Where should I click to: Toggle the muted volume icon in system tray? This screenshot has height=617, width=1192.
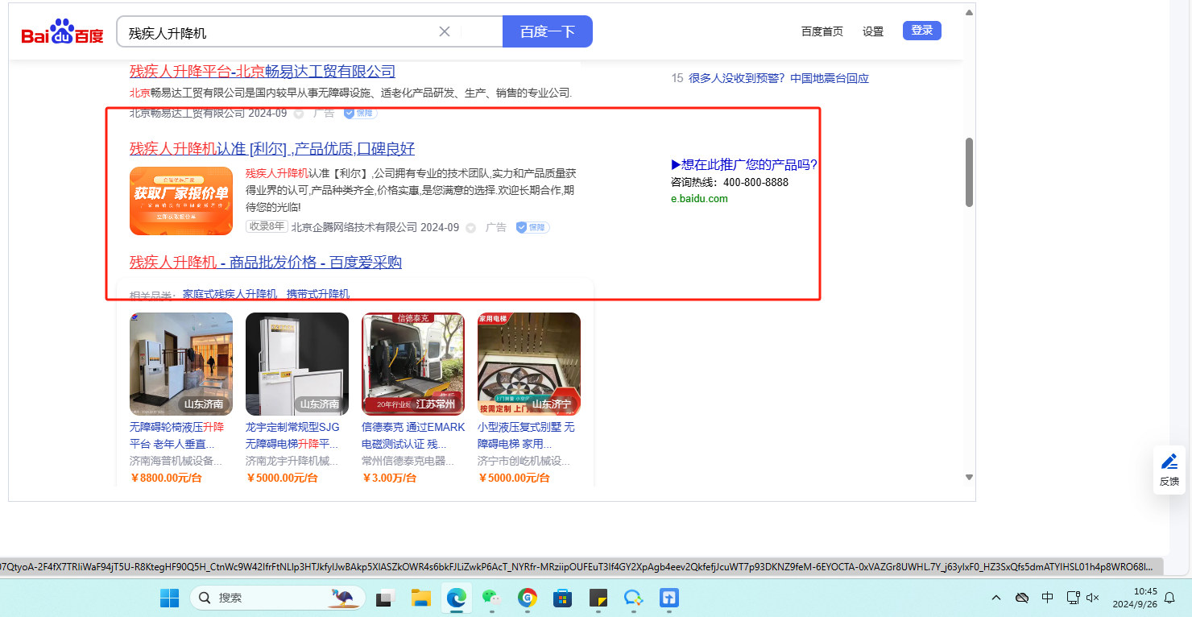[1093, 598]
